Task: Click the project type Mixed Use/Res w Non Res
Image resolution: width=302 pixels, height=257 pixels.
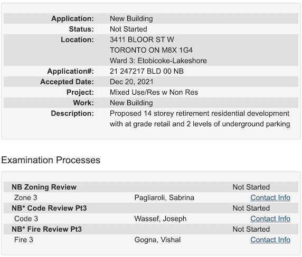Action: coord(154,92)
